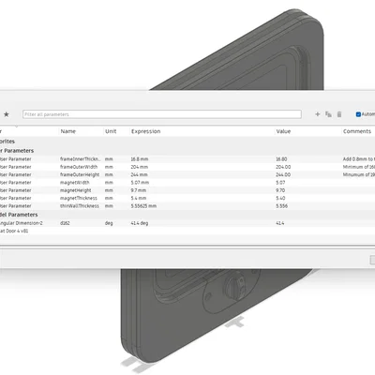The height and width of the screenshot is (375, 375).
Task: Click the 41.4 deg expression cell
Action: [x=140, y=223]
